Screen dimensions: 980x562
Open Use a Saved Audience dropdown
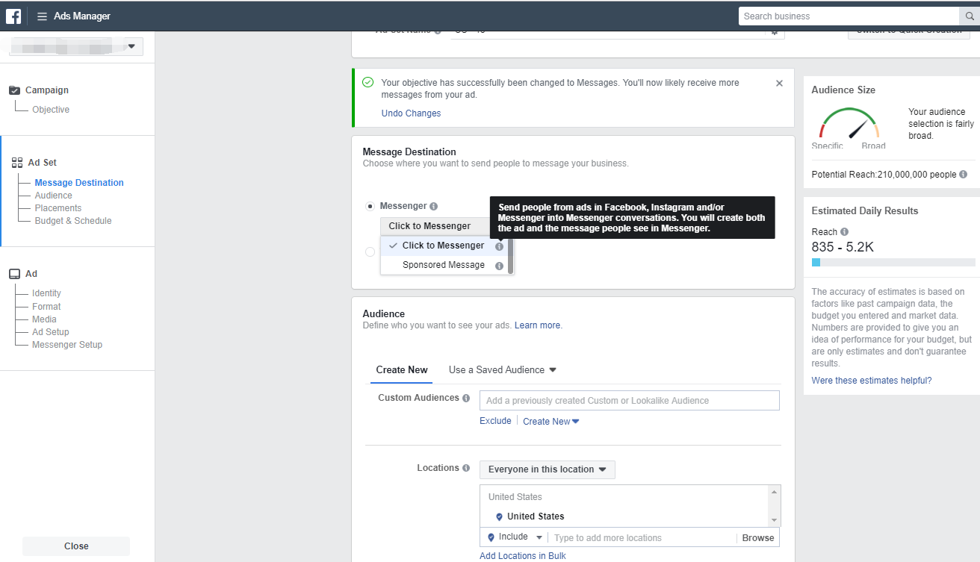click(502, 370)
